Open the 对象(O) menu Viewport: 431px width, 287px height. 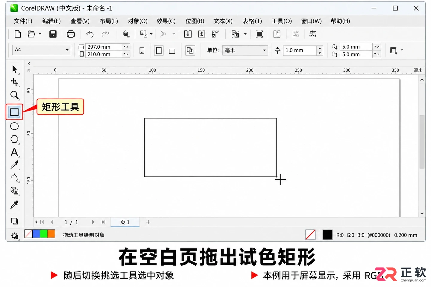[137, 21]
